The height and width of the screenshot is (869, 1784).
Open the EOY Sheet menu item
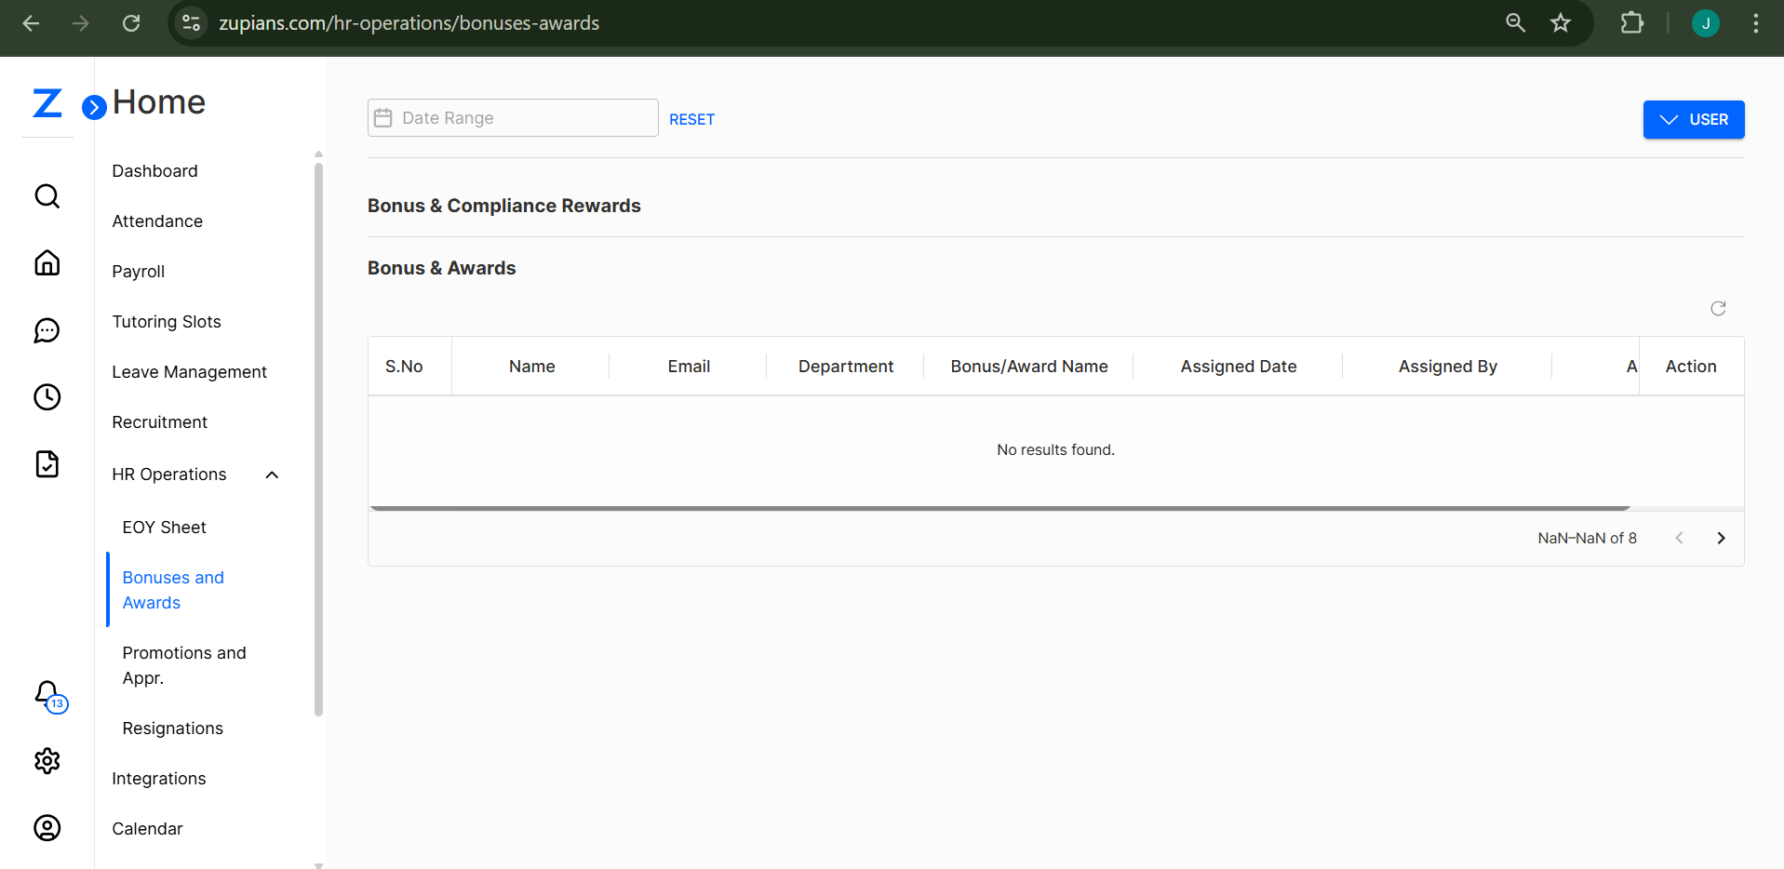pyautogui.click(x=164, y=528)
